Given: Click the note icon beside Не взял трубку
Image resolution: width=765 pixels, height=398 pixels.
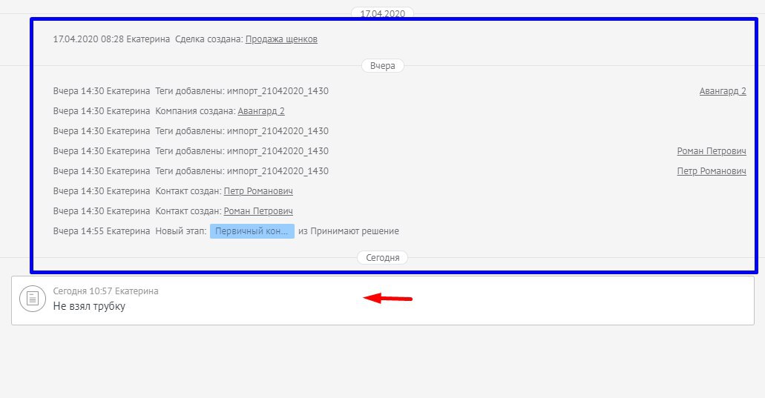Looking at the screenshot, I should (x=33, y=299).
